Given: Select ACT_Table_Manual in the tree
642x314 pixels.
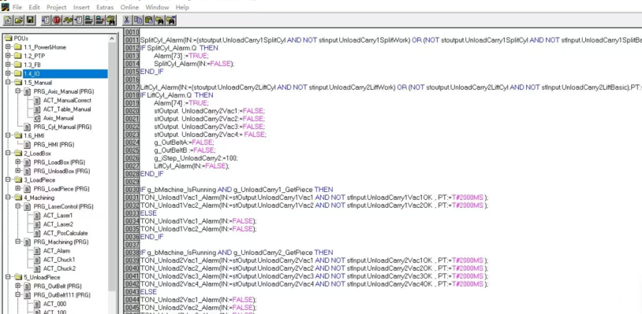Looking at the screenshot, I should [67, 109].
